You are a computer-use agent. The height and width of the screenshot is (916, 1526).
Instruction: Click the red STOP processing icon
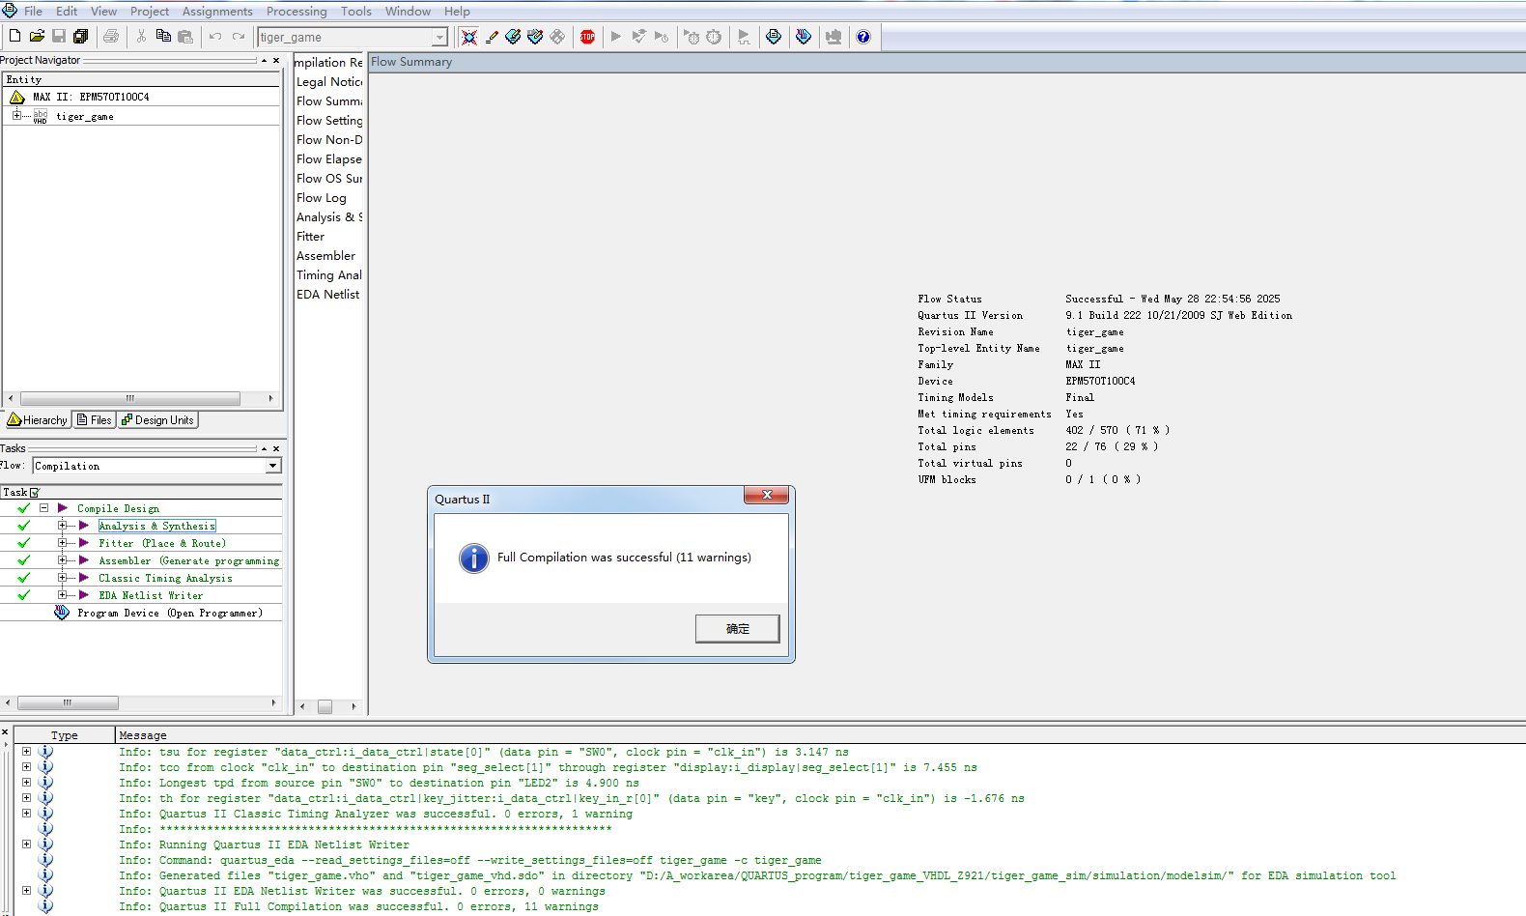point(587,37)
